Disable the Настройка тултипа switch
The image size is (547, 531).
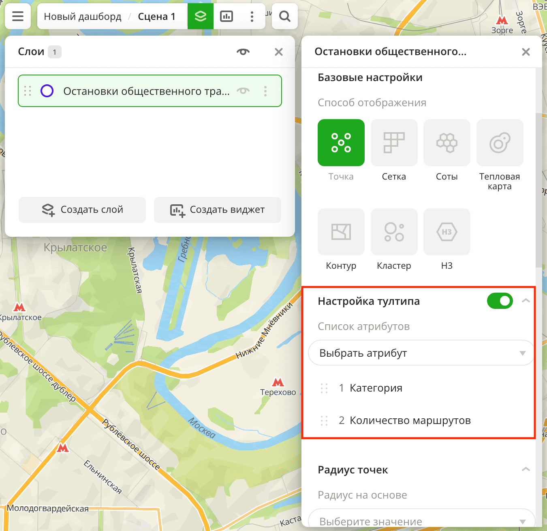click(x=500, y=301)
